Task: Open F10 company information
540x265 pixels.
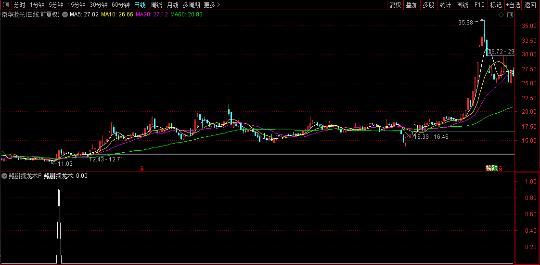Action: 479,5
